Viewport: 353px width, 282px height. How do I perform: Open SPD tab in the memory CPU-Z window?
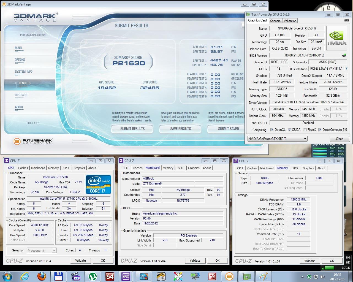pyautogui.click(x=295, y=168)
